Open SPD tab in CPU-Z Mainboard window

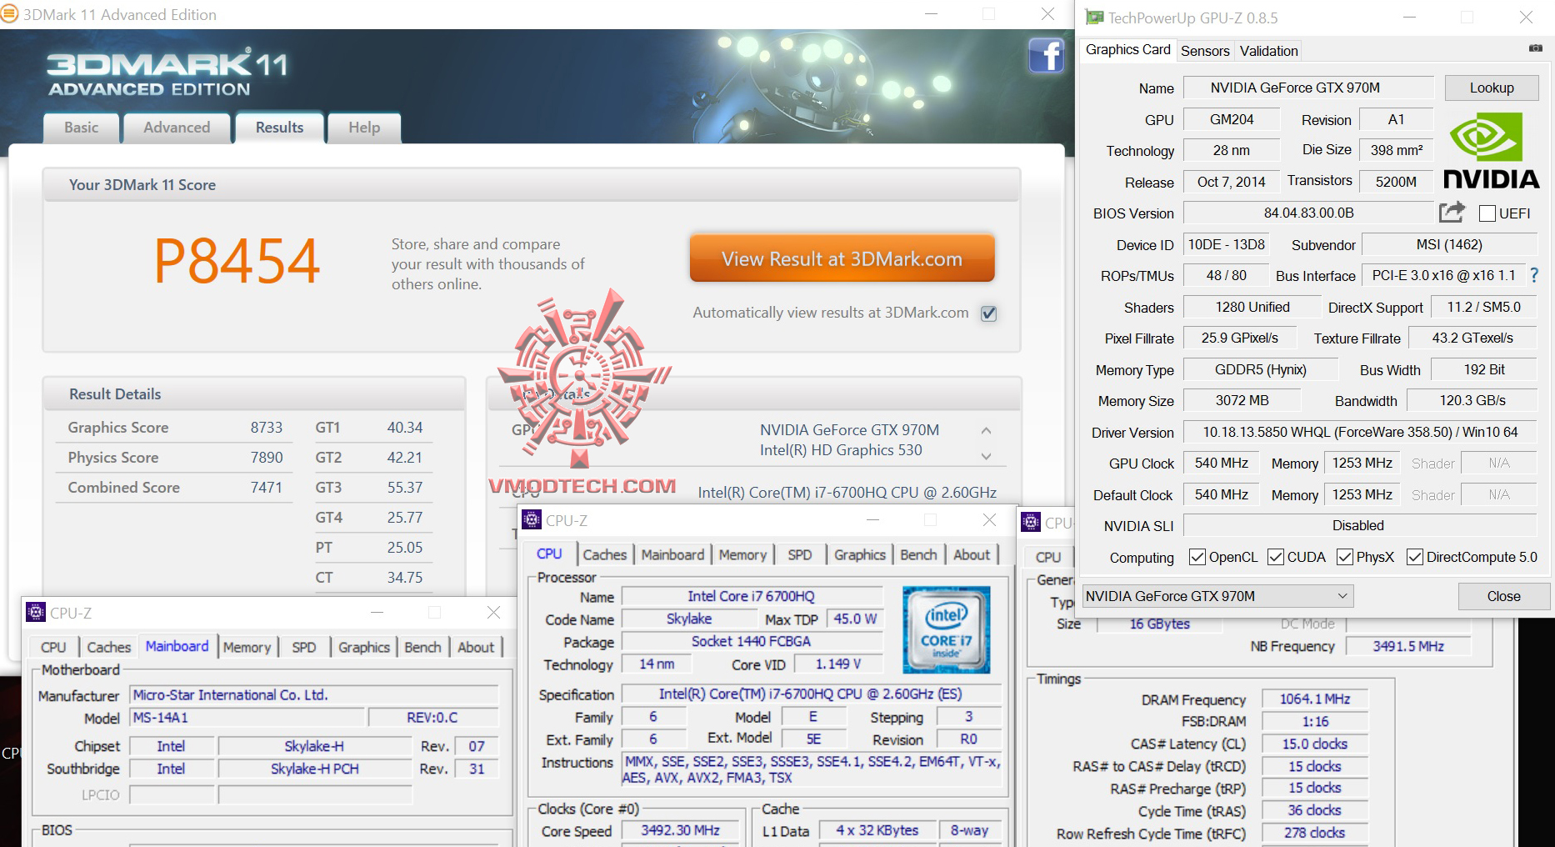(304, 647)
